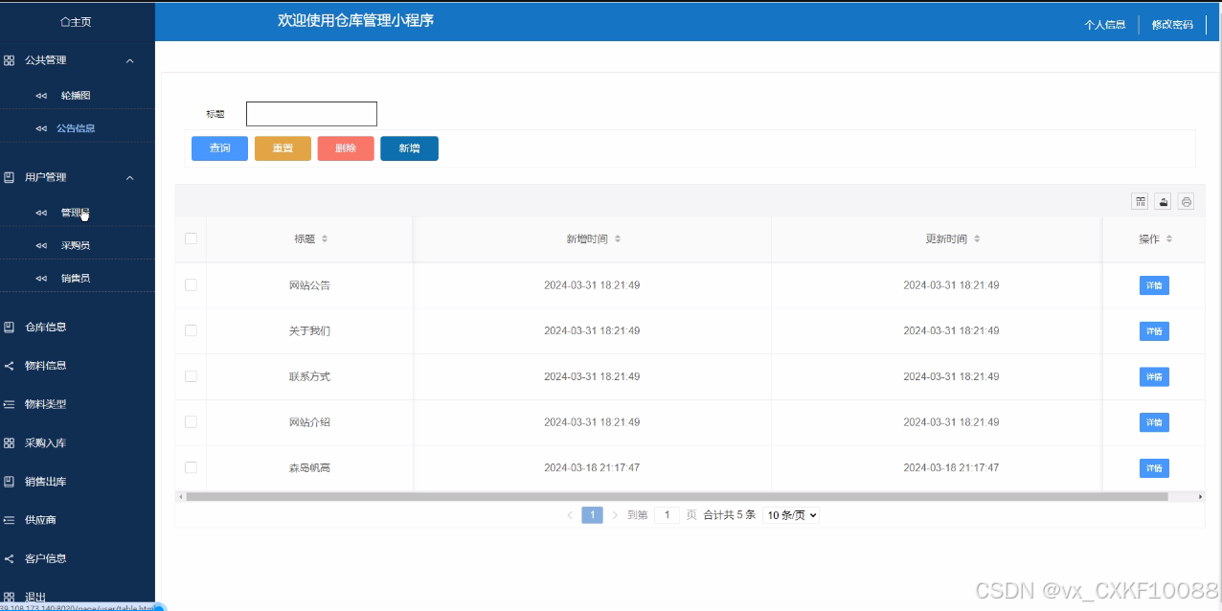Click the 公共管理 grid icon
1222x611 pixels.
pos(9,60)
